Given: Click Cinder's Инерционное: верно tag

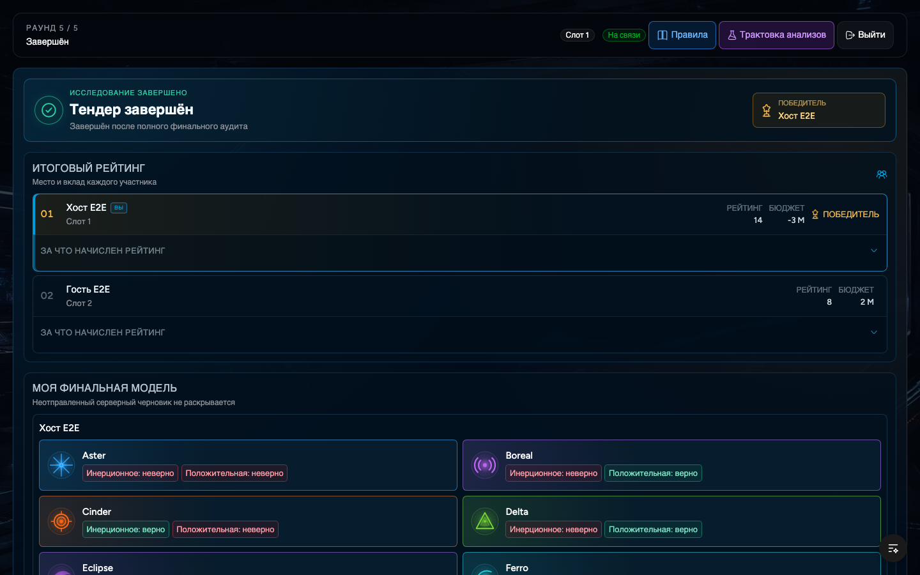Looking at the screenshot, I should click(x=126, y=530).
